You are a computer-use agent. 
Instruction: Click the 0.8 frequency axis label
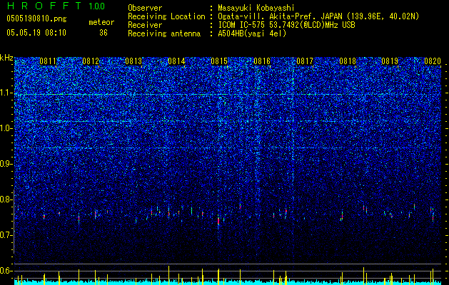(x=6, y=199)
